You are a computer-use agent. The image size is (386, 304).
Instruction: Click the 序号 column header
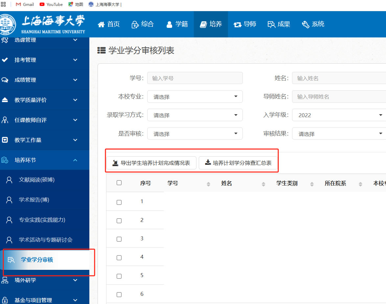146,183
